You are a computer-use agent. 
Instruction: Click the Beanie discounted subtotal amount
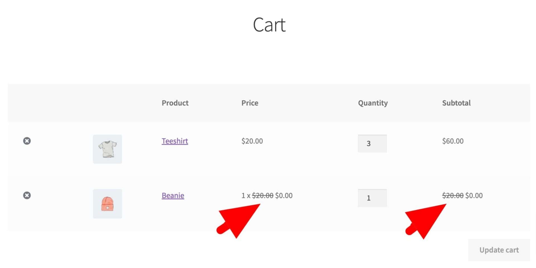pyautogui.click(x=474, y=195)
